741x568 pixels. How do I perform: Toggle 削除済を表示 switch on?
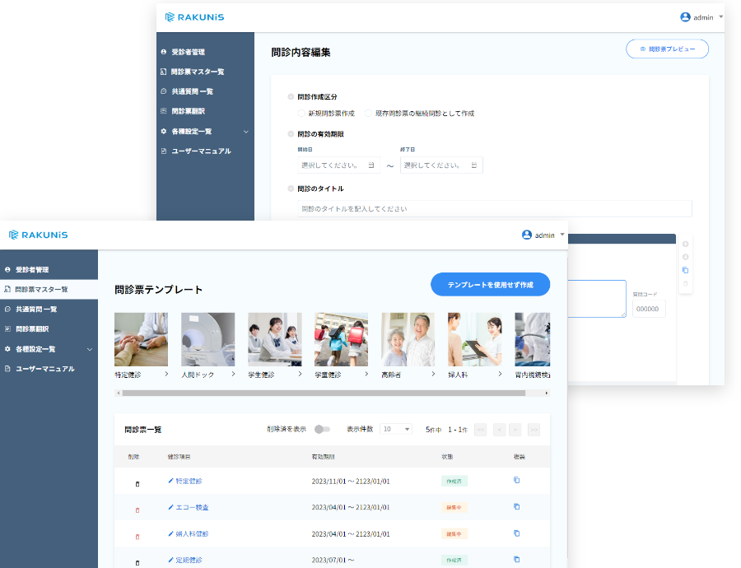click(321, 429)
